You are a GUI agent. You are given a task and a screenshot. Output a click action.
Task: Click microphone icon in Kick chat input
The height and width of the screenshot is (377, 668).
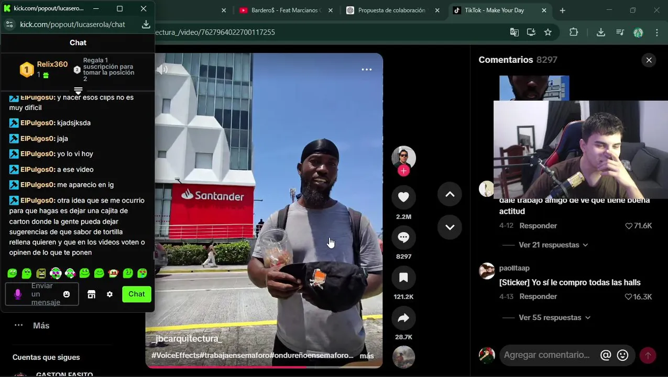(18, 294)
